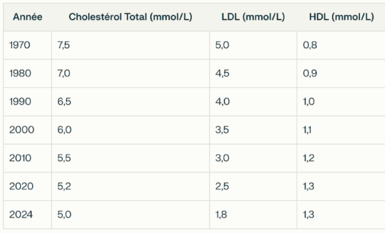Select total cholesterol value 6,5

(64, 101)
